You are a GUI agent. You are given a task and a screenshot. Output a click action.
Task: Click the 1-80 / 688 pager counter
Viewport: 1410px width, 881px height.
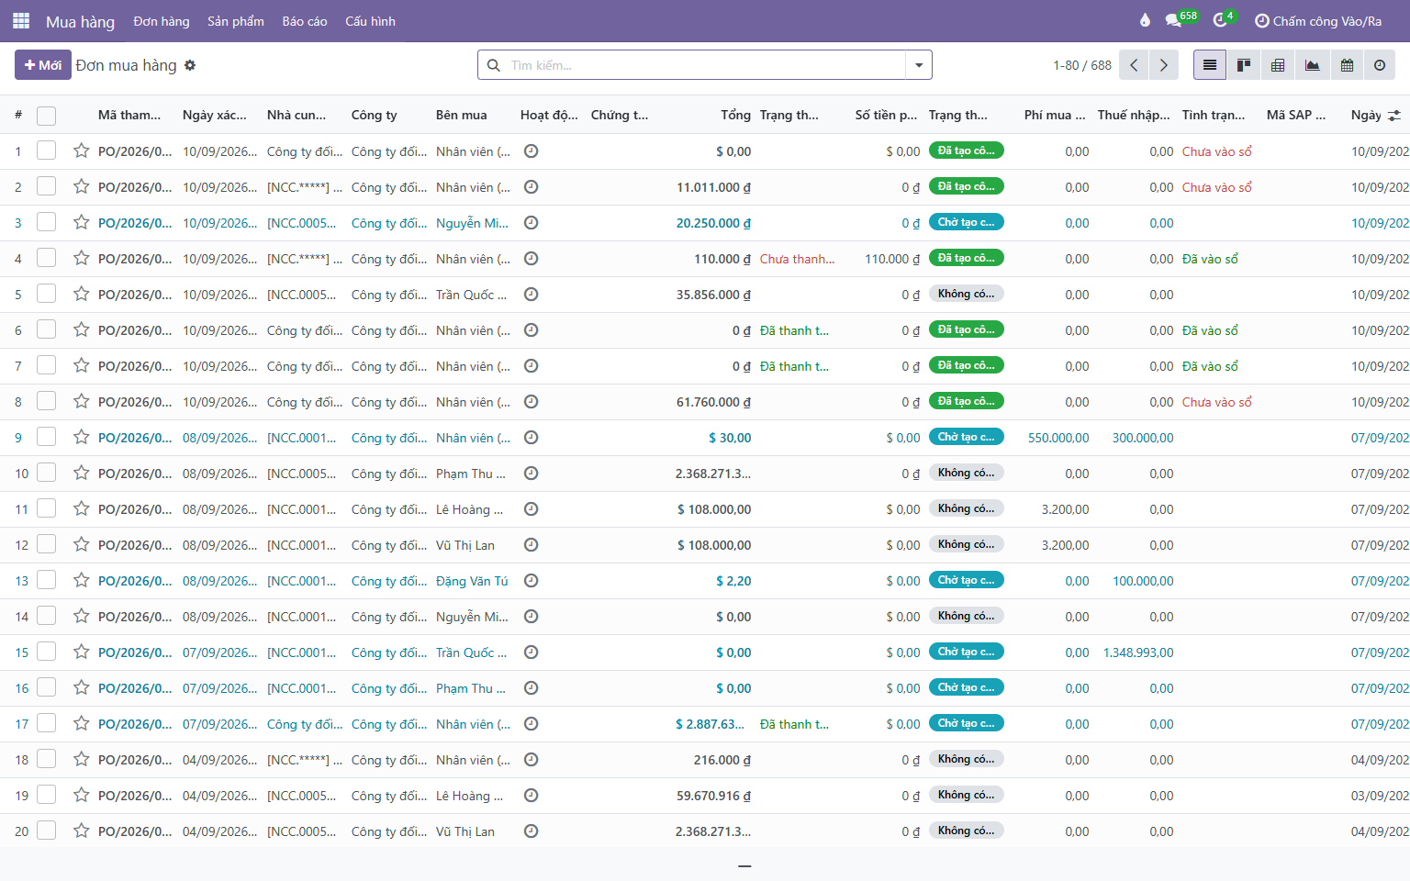click(x=1082, y=65)
